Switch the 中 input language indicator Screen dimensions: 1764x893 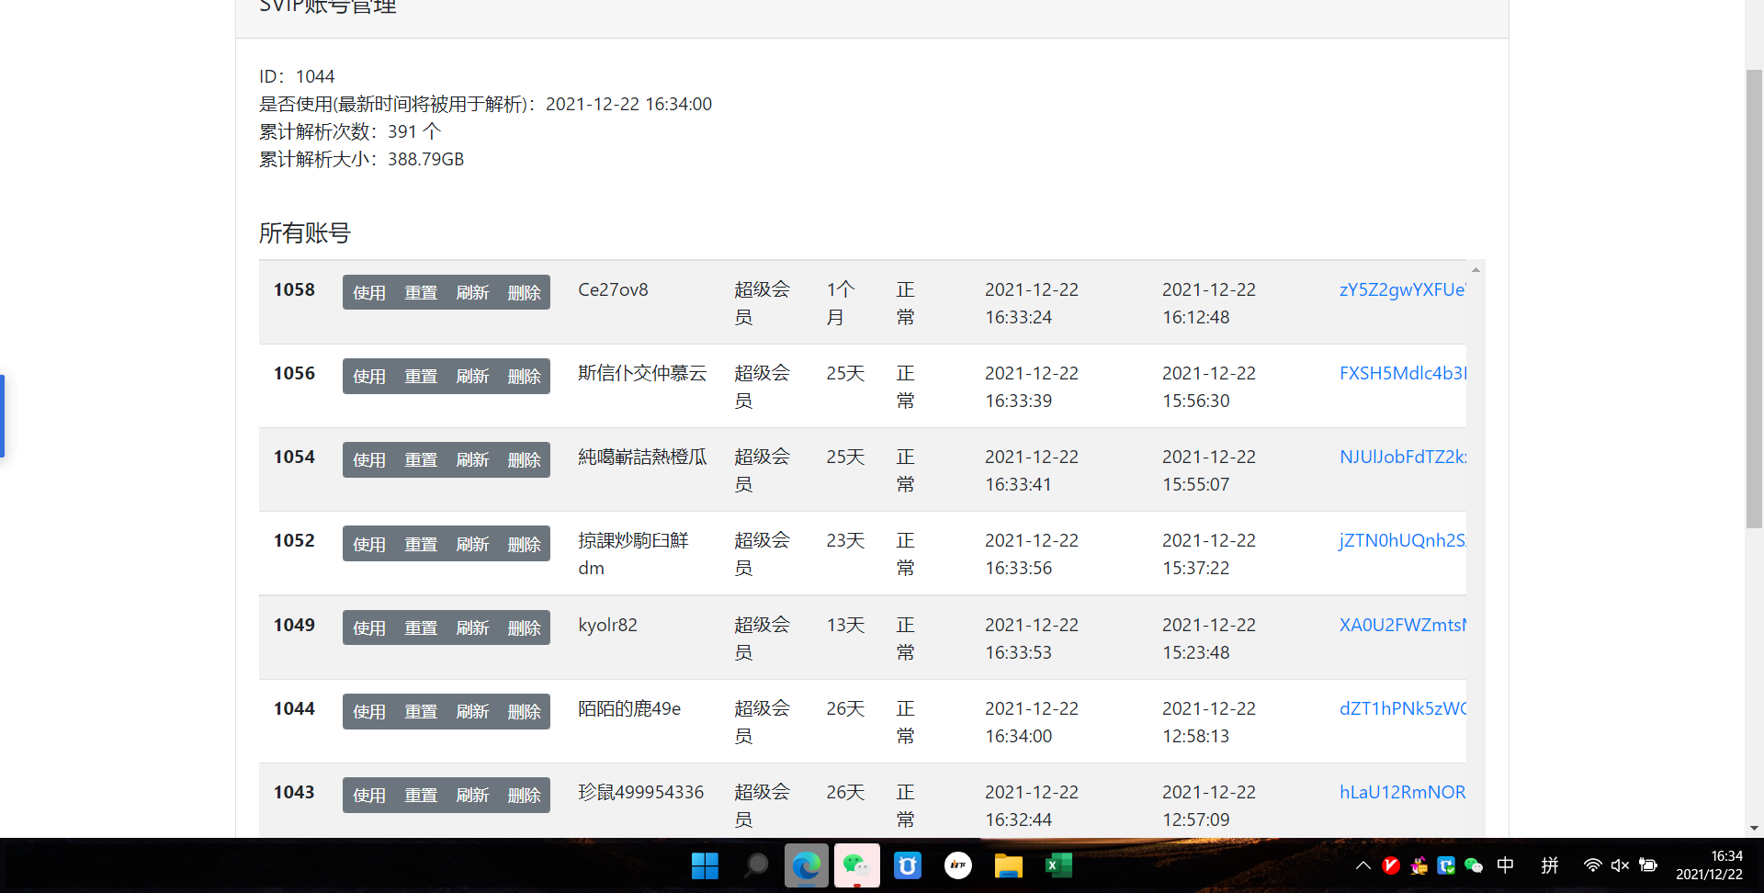[1505, 865]
